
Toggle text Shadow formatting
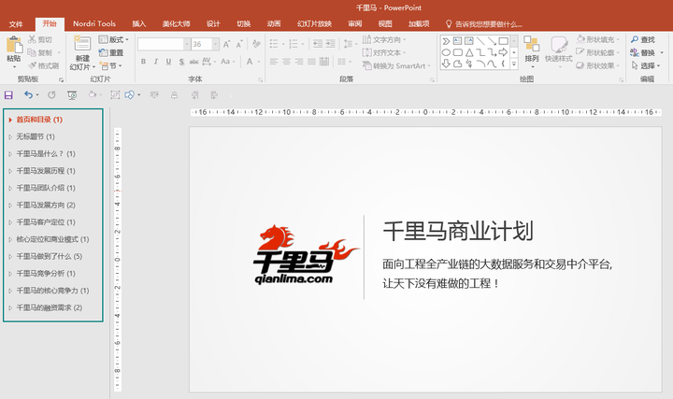[181, 62]
